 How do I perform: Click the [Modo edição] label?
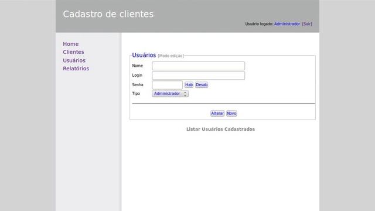click(171, 56)
